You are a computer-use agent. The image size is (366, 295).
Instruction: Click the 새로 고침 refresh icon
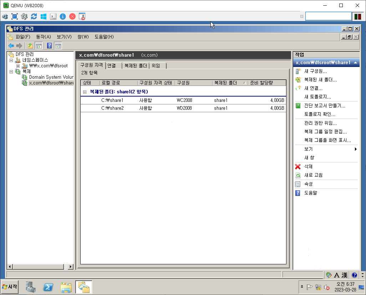click(x=298, y=175)
